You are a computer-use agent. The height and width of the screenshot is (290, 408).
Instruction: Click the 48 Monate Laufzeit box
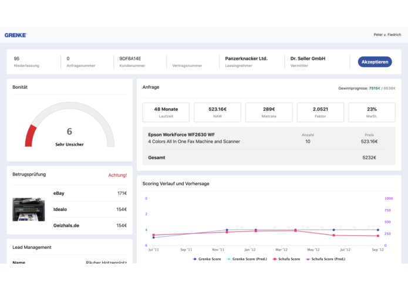[x=166, y=112]
